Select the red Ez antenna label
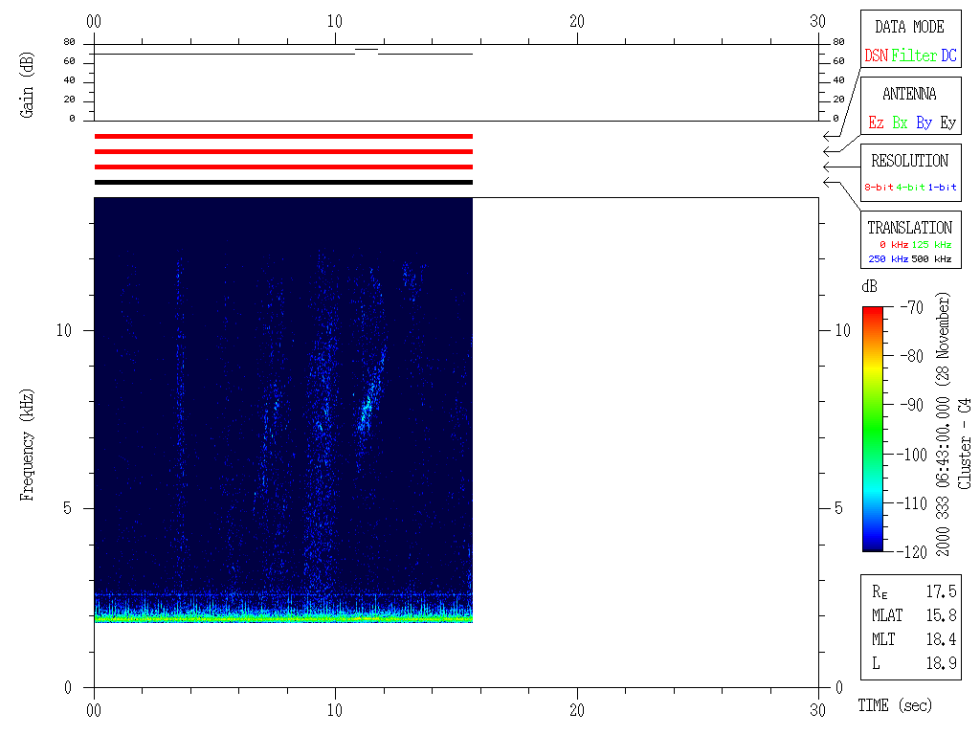The height and width of the screenshot is (735, 980). click(876, 123)
